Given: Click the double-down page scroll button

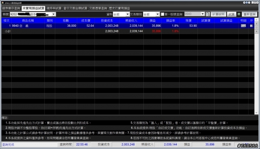Looking at the screenshot, I should (x=256, y=31).
